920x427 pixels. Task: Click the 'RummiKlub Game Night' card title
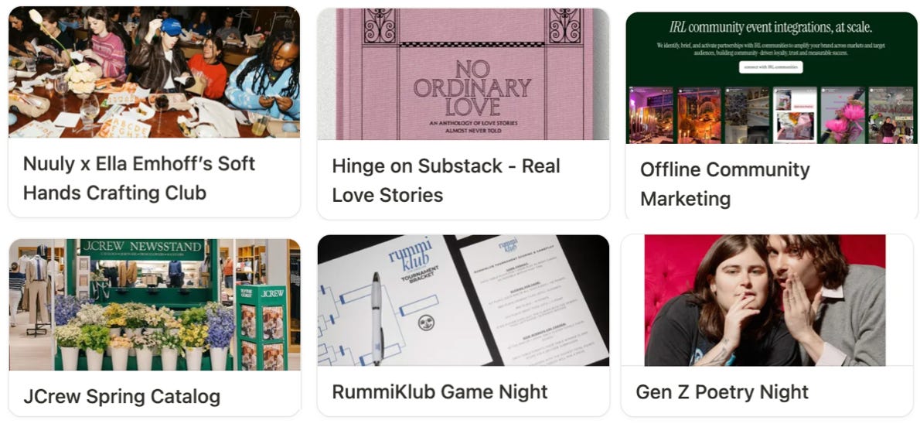pyautogui.click(x=439, y=391)
